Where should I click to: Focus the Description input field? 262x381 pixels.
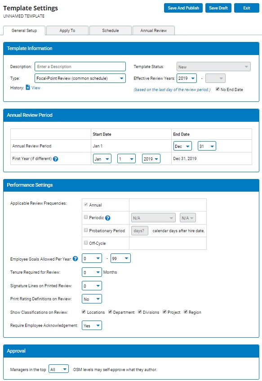click(80, 67)
